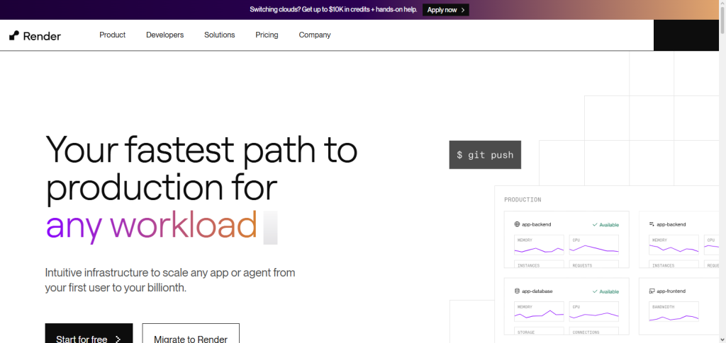
Task: Click the green checkmark on app-database Available
Action: (595, 292)
